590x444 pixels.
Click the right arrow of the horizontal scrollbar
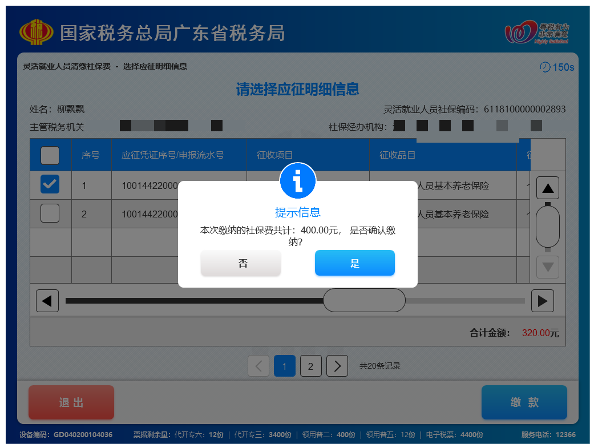tap(543, 300)
